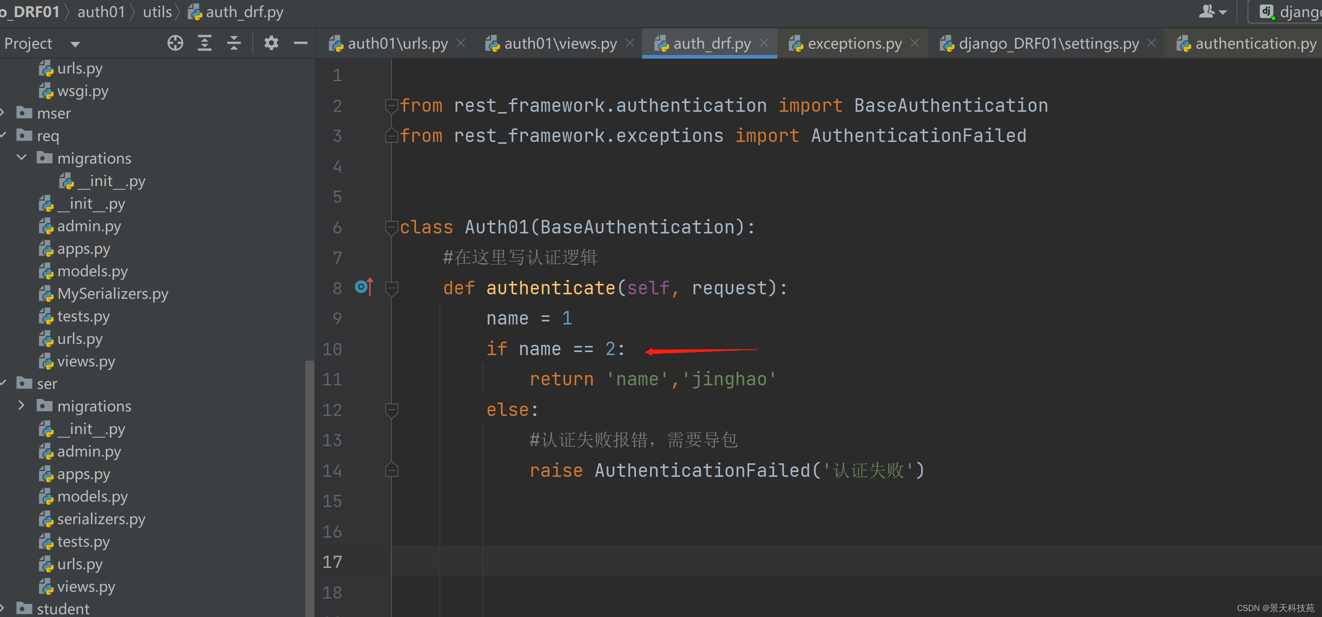
Task: Click the student folder icon
Action: coord(24,608)
